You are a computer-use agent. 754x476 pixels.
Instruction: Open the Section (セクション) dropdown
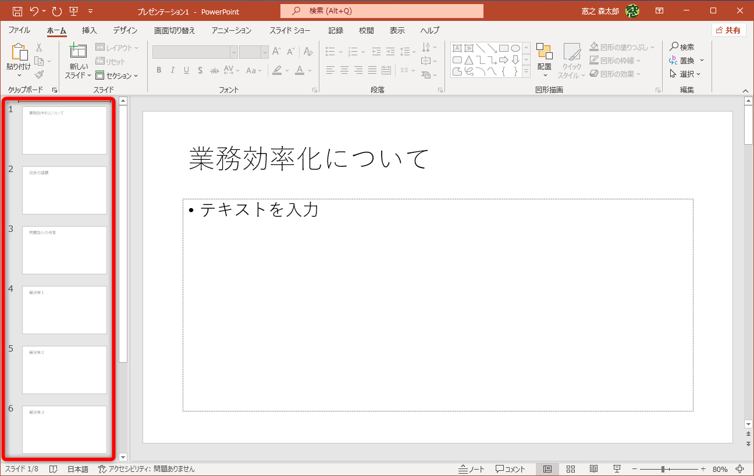click(117, 75)
